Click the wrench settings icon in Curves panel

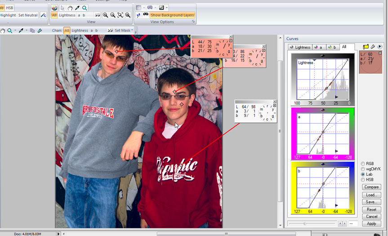(373, 46)
